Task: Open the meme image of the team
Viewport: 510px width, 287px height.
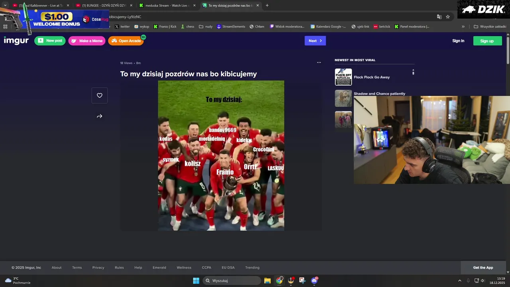Action: [221, 155]
